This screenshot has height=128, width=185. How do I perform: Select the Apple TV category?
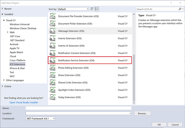click(14, 48)
